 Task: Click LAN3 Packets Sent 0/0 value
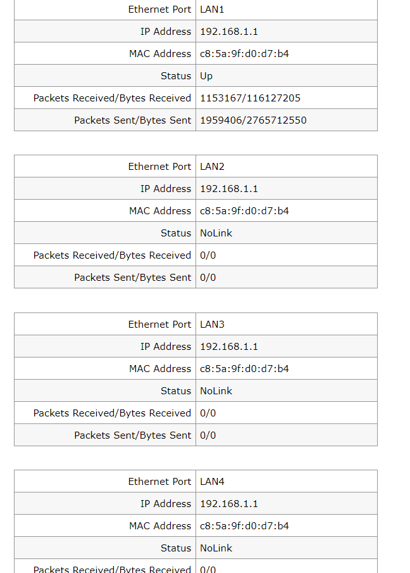pyautogui.click(x=208, y=435)
